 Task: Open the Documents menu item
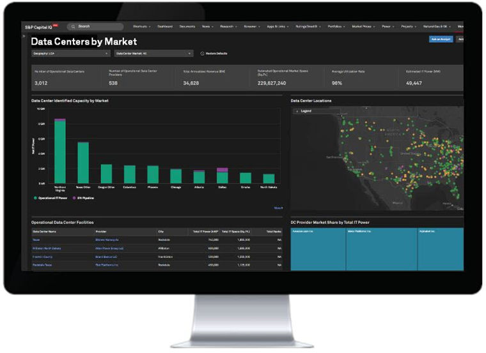(187, 27)
